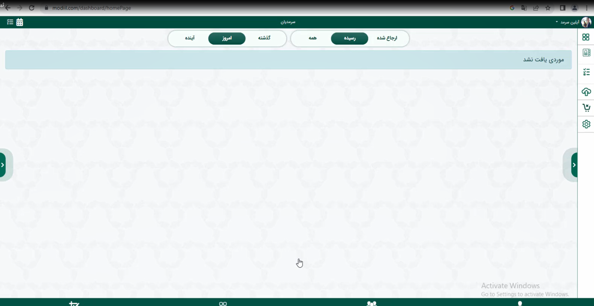Expand the left side panel arrow
This screenshot has width=594, height=306.
pos(3,165)
